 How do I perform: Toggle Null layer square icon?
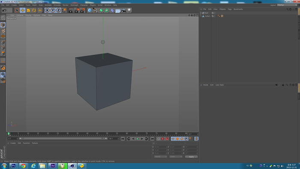(213, 13)
